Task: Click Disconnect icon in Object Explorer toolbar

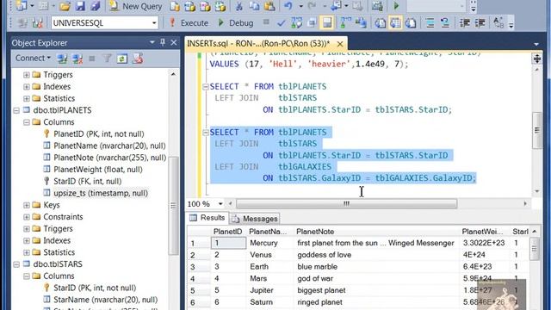Action: click(77, 59)
